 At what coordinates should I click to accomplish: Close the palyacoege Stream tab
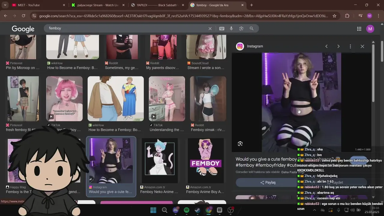(123, 5)
